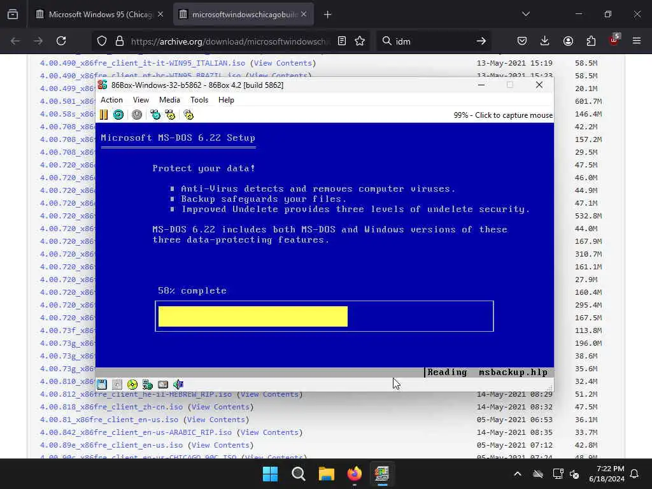Viewport: 652px width, 489px height.
Task: Click the Firefox URL address field
Action: 230,41
